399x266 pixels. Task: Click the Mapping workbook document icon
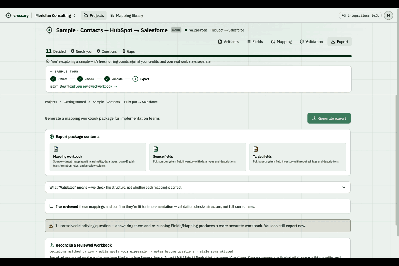coord(56,149)
